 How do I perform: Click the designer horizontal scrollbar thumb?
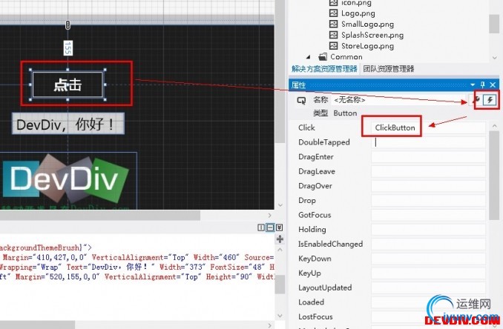99,216
